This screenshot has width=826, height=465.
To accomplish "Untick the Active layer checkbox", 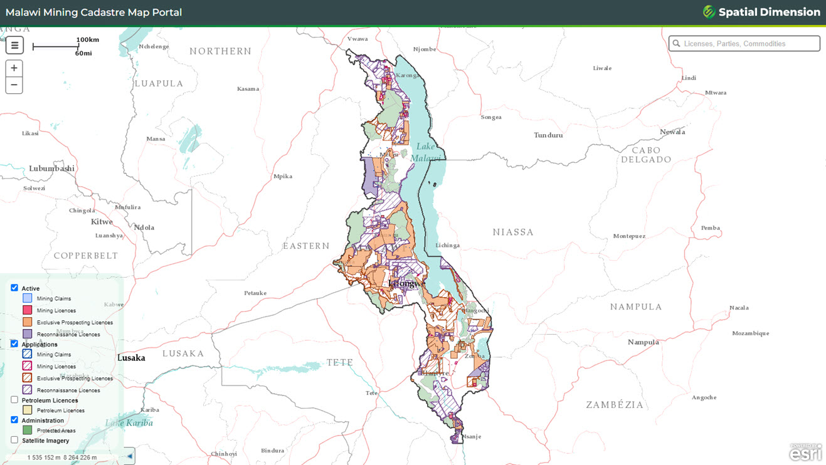I will (x=14, y=288).
